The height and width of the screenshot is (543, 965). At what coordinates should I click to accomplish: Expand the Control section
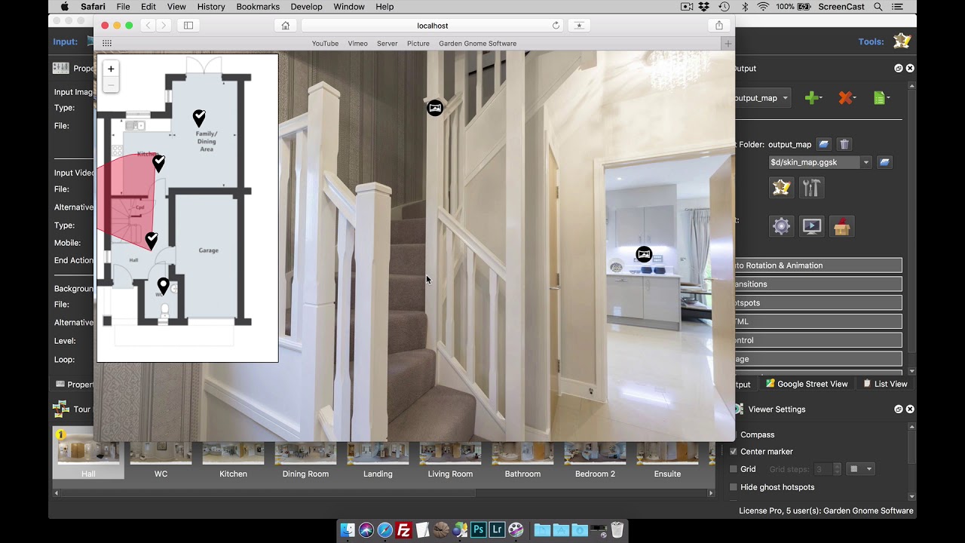[x=819, y=341]
